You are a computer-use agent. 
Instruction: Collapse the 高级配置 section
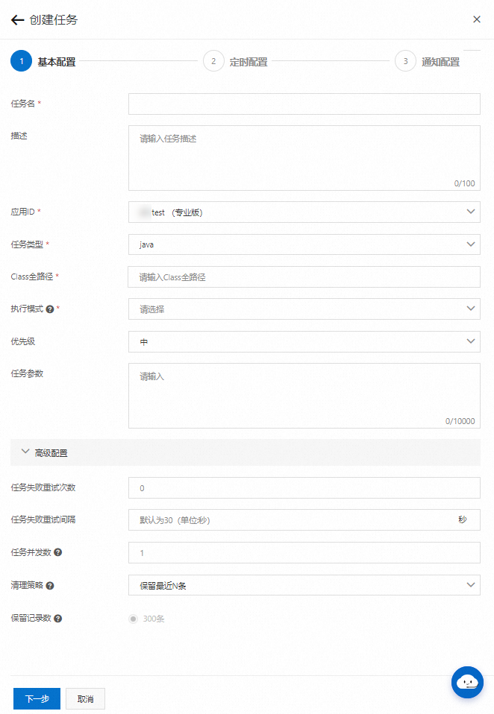click(246, 452)
